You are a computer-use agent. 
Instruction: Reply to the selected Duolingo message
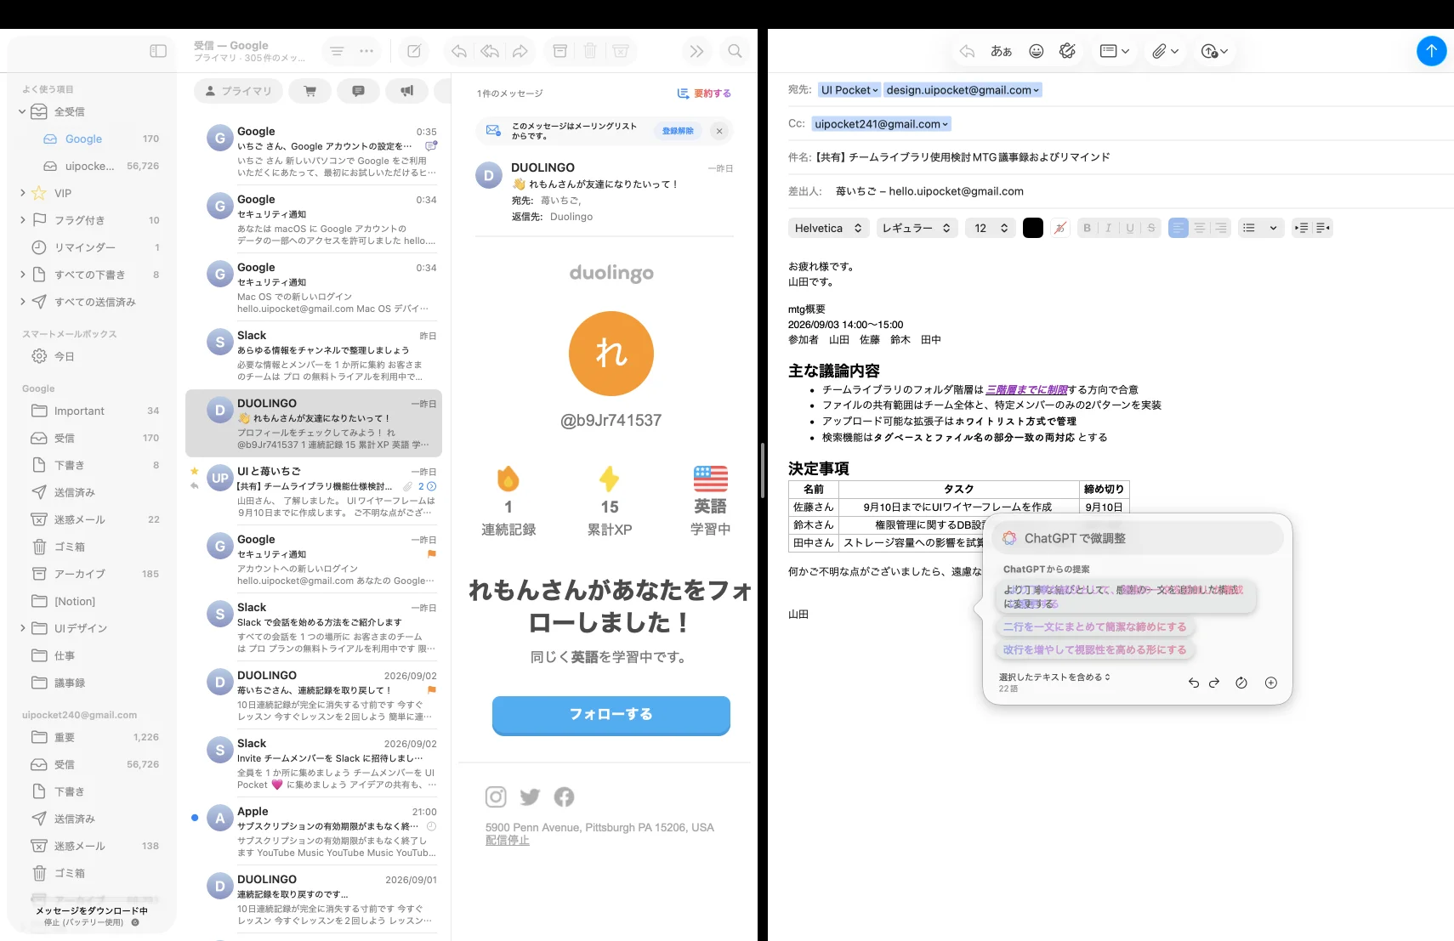459,51
